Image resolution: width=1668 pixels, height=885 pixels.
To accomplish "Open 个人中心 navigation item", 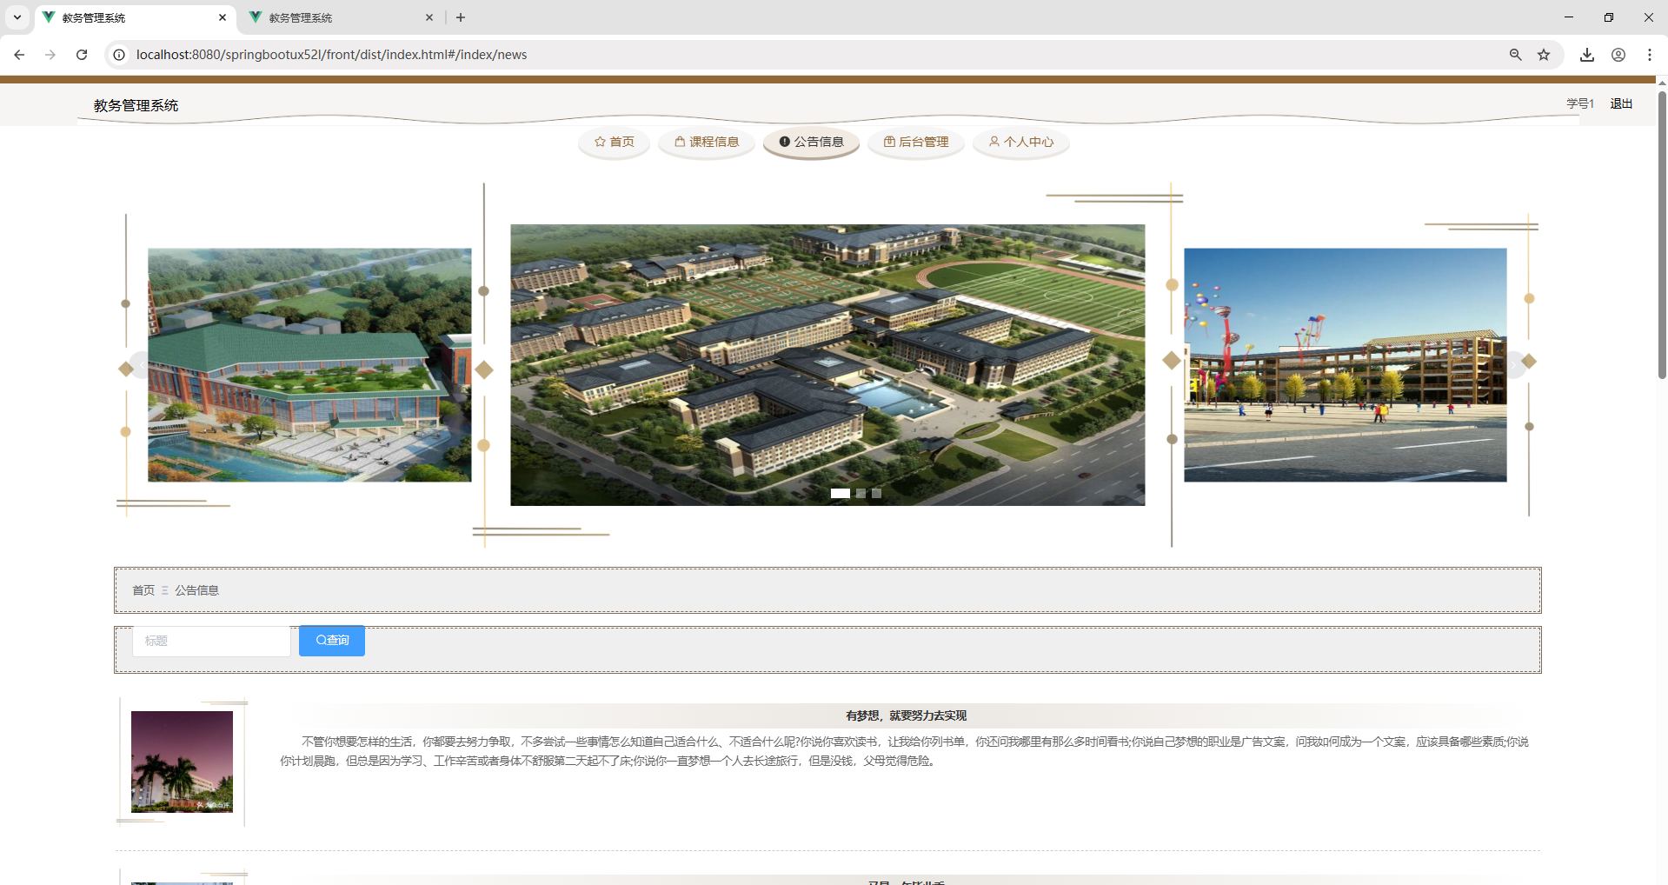I will 1021,142.
